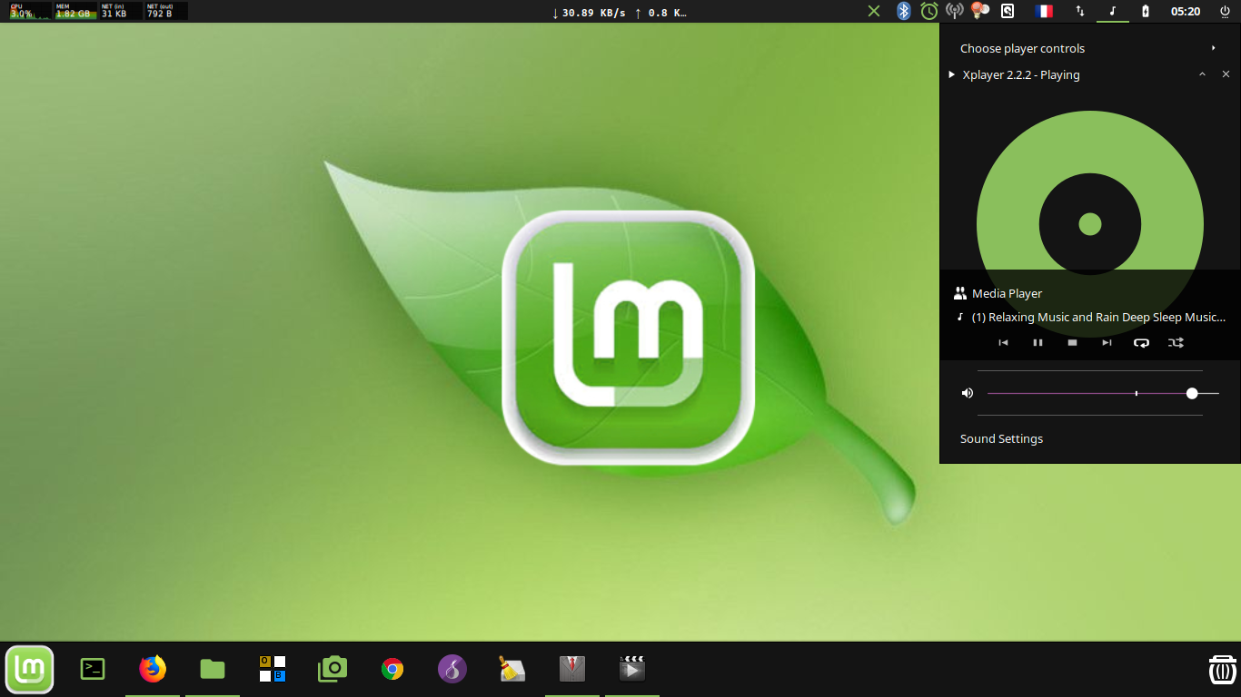Click the Media Player artist label
This screenshot has width=1241, height=697.
[x=1007, y=293]
